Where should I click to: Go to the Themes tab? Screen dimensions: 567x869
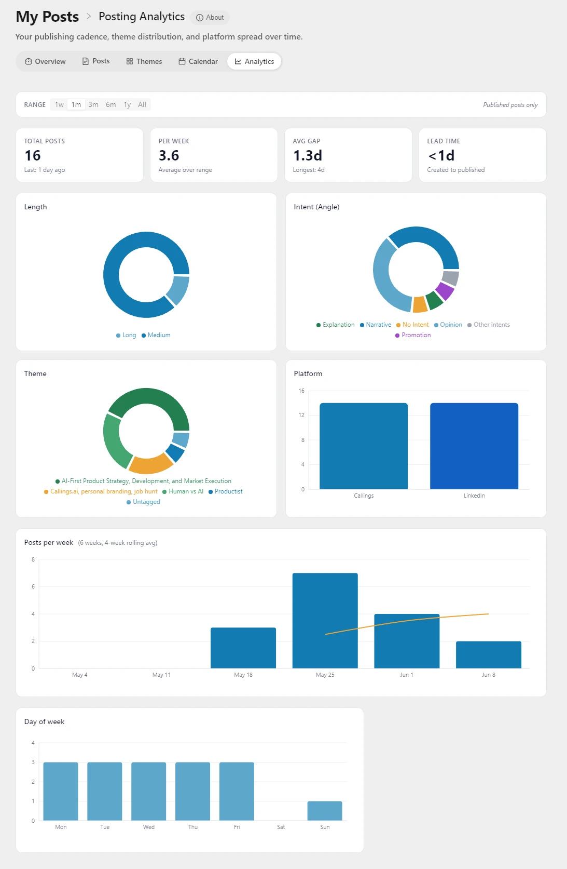(x=144, y=61)
